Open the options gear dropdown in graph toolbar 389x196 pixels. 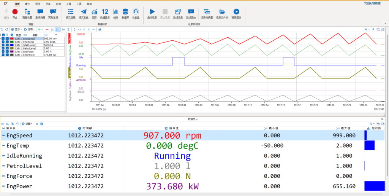[x=30, y=29]
